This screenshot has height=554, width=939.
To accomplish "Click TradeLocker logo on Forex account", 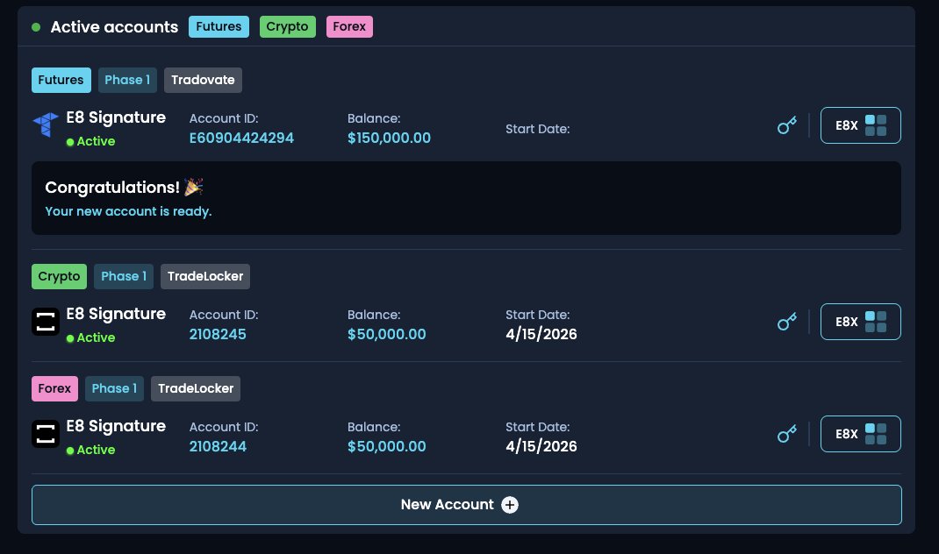I will pyautogui.click(x=46, y=434).
